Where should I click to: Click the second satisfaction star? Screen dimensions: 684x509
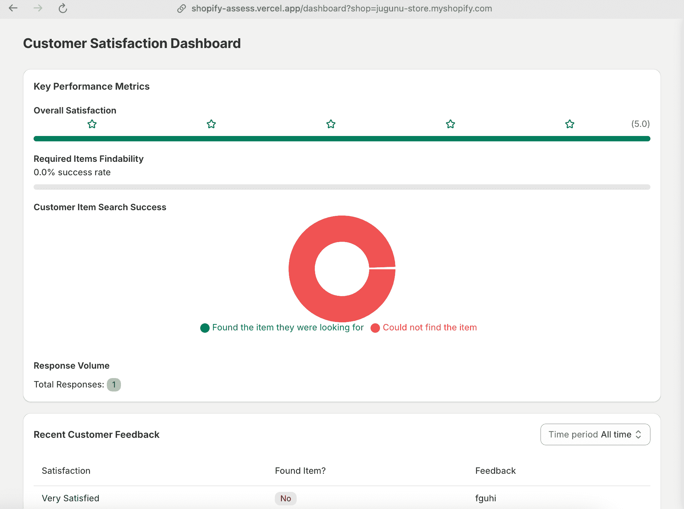pos(211,124)
